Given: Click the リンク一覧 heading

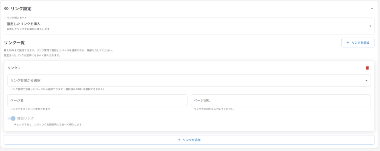Looking at the screenshot, I should (14, 43).
